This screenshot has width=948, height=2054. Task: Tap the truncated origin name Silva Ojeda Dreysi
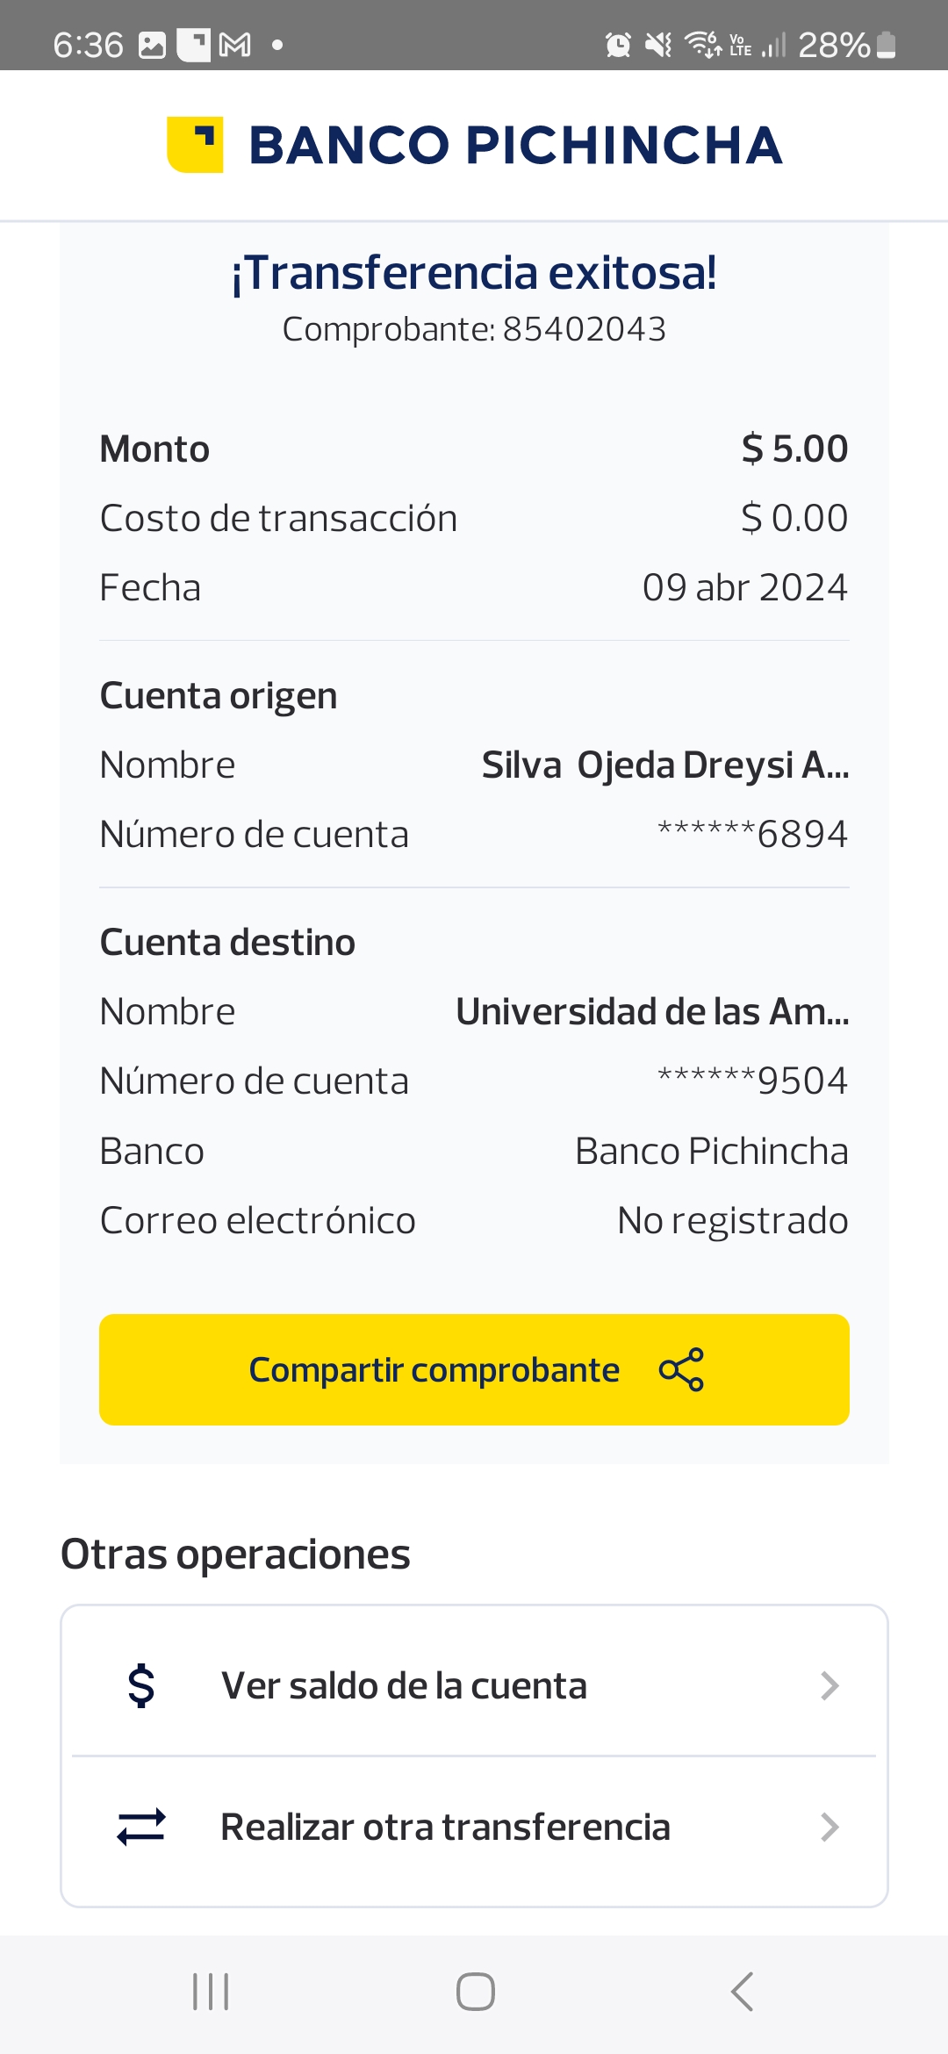click(664, 765)
